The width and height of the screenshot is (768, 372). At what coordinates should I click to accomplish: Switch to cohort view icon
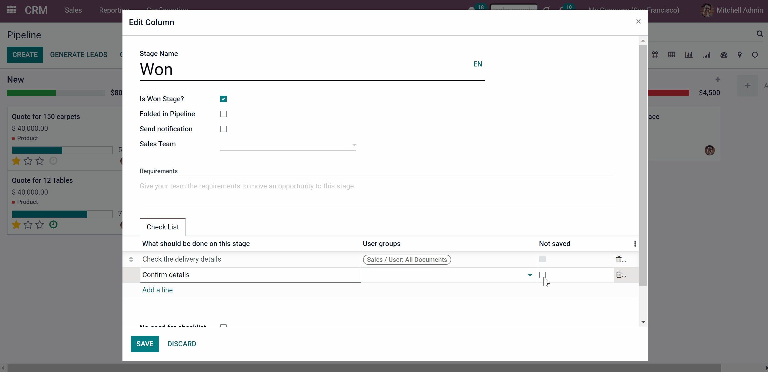pyautogui.click(x=707, y=55)
